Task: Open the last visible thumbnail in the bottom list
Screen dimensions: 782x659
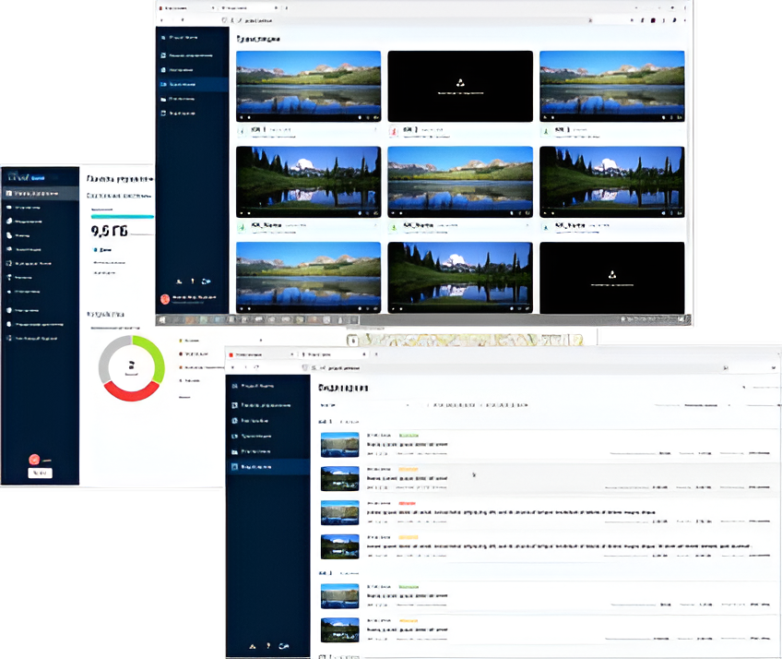Action: tap(339, 630)
